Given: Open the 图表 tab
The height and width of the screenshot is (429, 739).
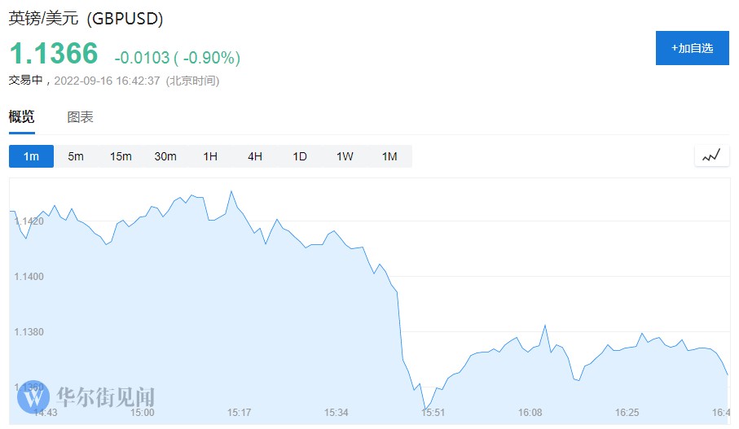Looking at the screenshot, I should click(x=80, y=117).
